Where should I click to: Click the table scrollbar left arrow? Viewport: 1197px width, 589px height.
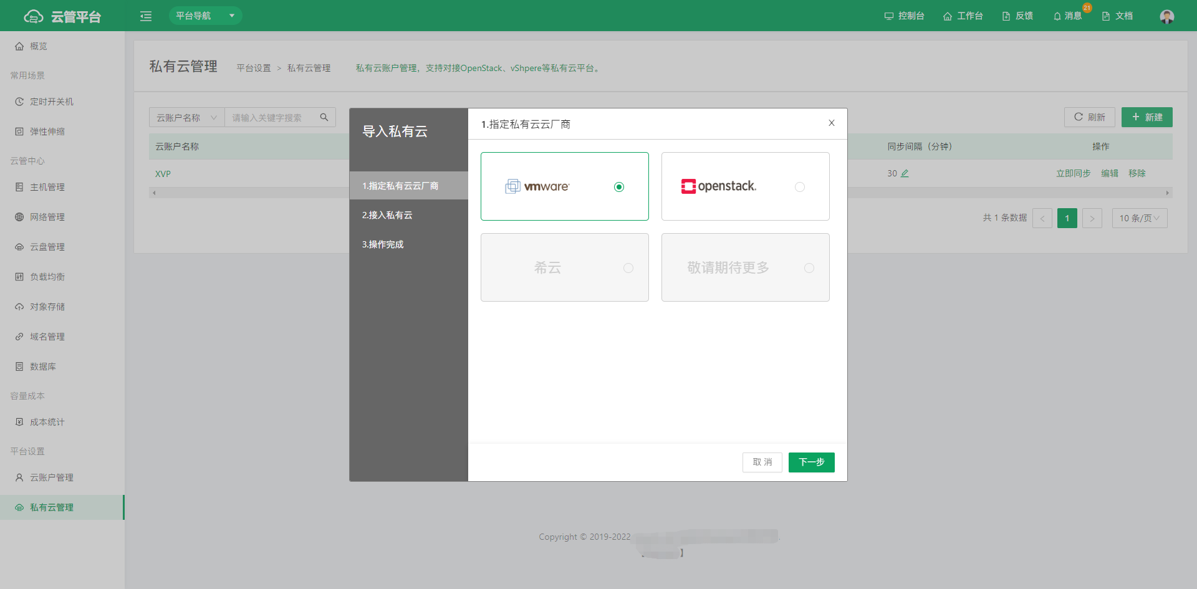[x=154, y=193]
